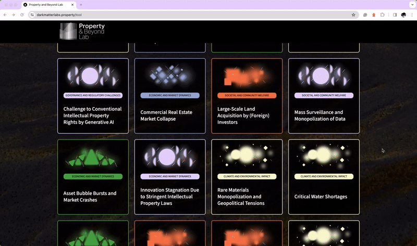
Task: Click the orange Societal and Community Welfare tag
Action: (247, 95)
